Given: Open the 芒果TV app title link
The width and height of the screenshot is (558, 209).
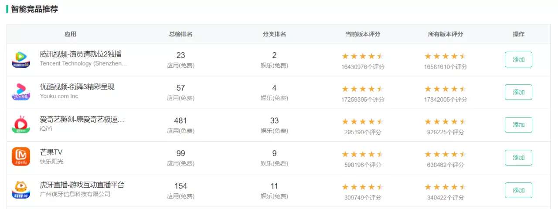Looking at the screenshot, I should coord(51,152).
